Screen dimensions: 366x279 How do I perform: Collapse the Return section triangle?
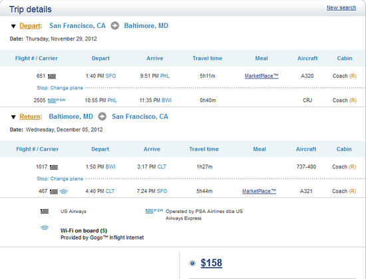point(13,117)
